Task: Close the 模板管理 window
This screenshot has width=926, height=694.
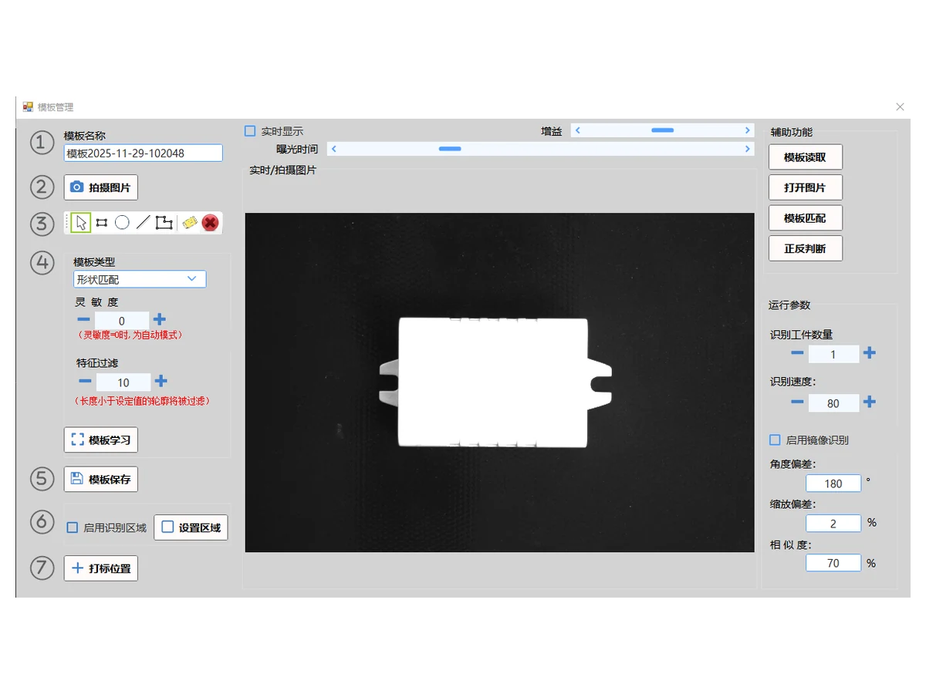Action: pyautogui.click(x=900, y=107)
